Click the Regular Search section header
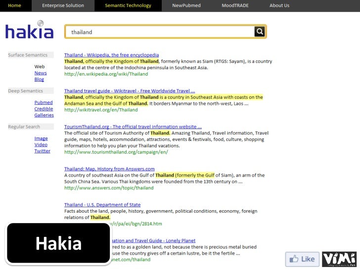The width and height of the screenshot is (360, 270). (x=31, y=127)
